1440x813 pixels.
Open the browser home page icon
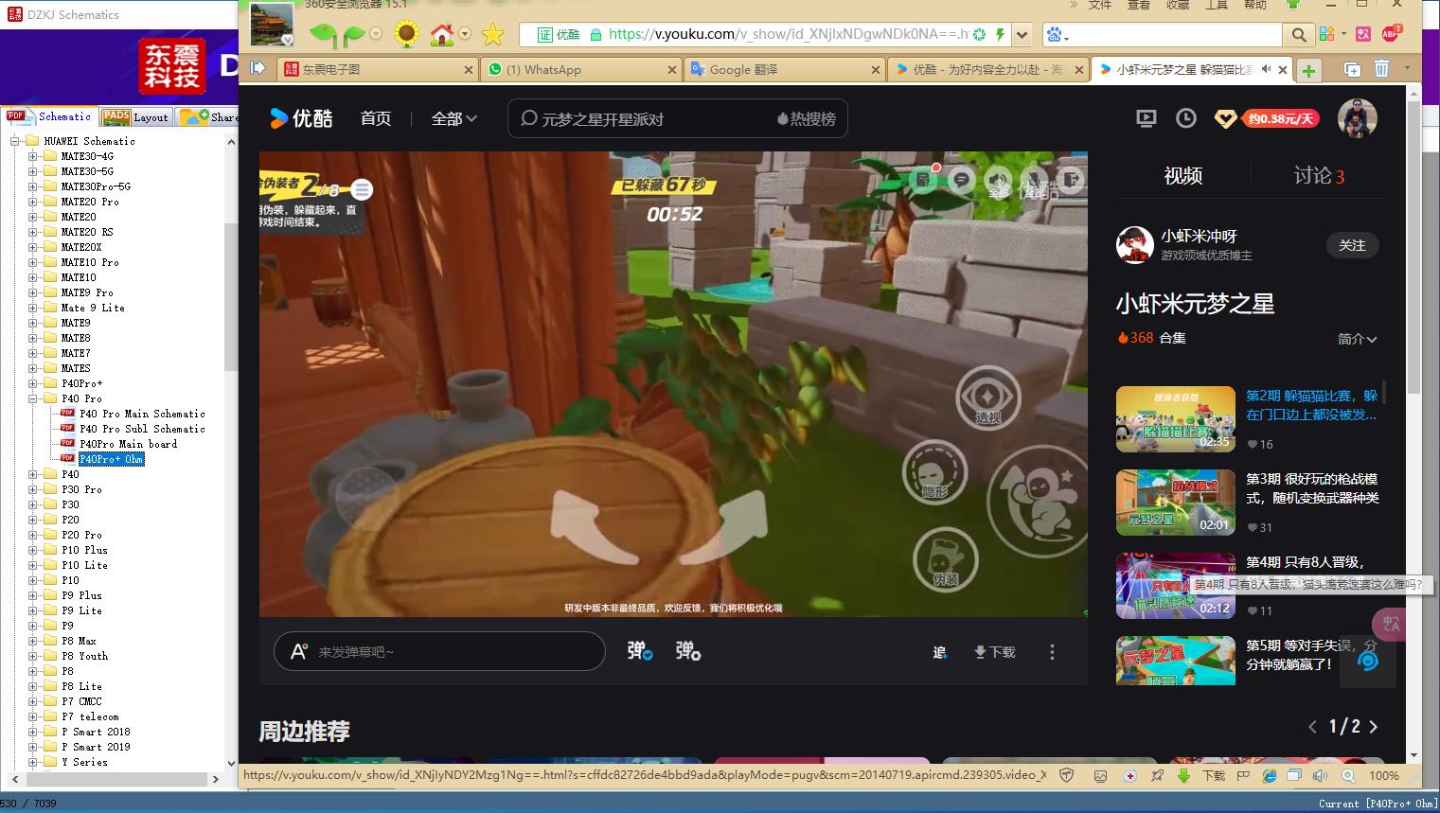pos(442,35)
